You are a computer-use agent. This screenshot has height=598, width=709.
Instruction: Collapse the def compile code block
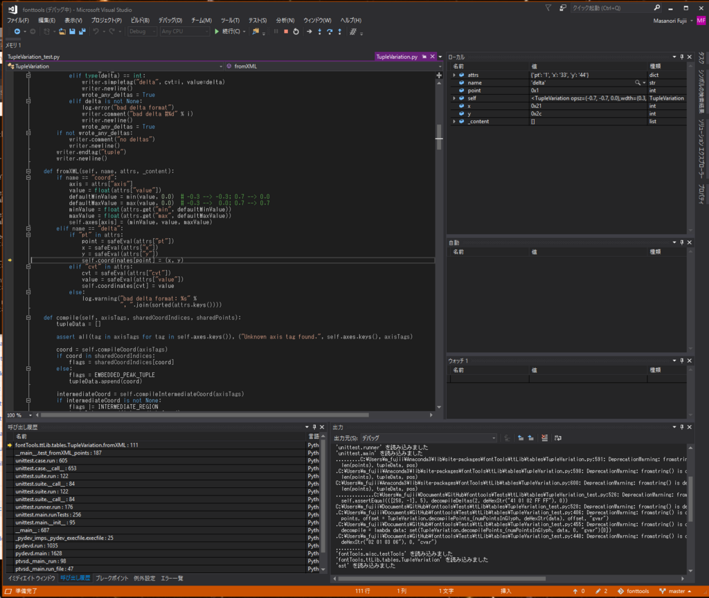28,318
